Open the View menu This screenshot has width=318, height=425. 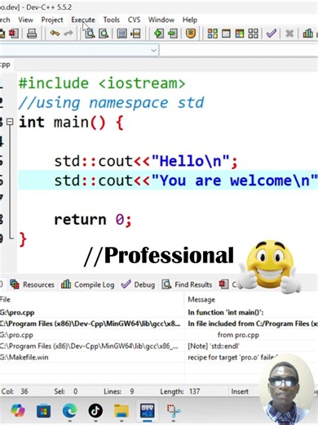(25, 20)
